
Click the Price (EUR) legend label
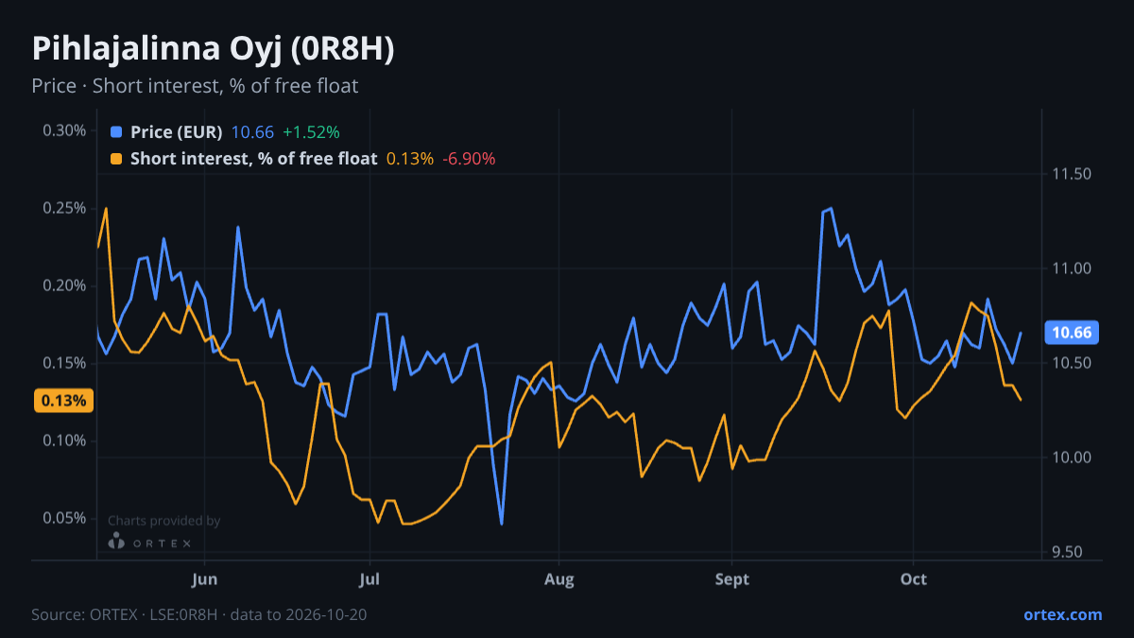coord(177,132)
